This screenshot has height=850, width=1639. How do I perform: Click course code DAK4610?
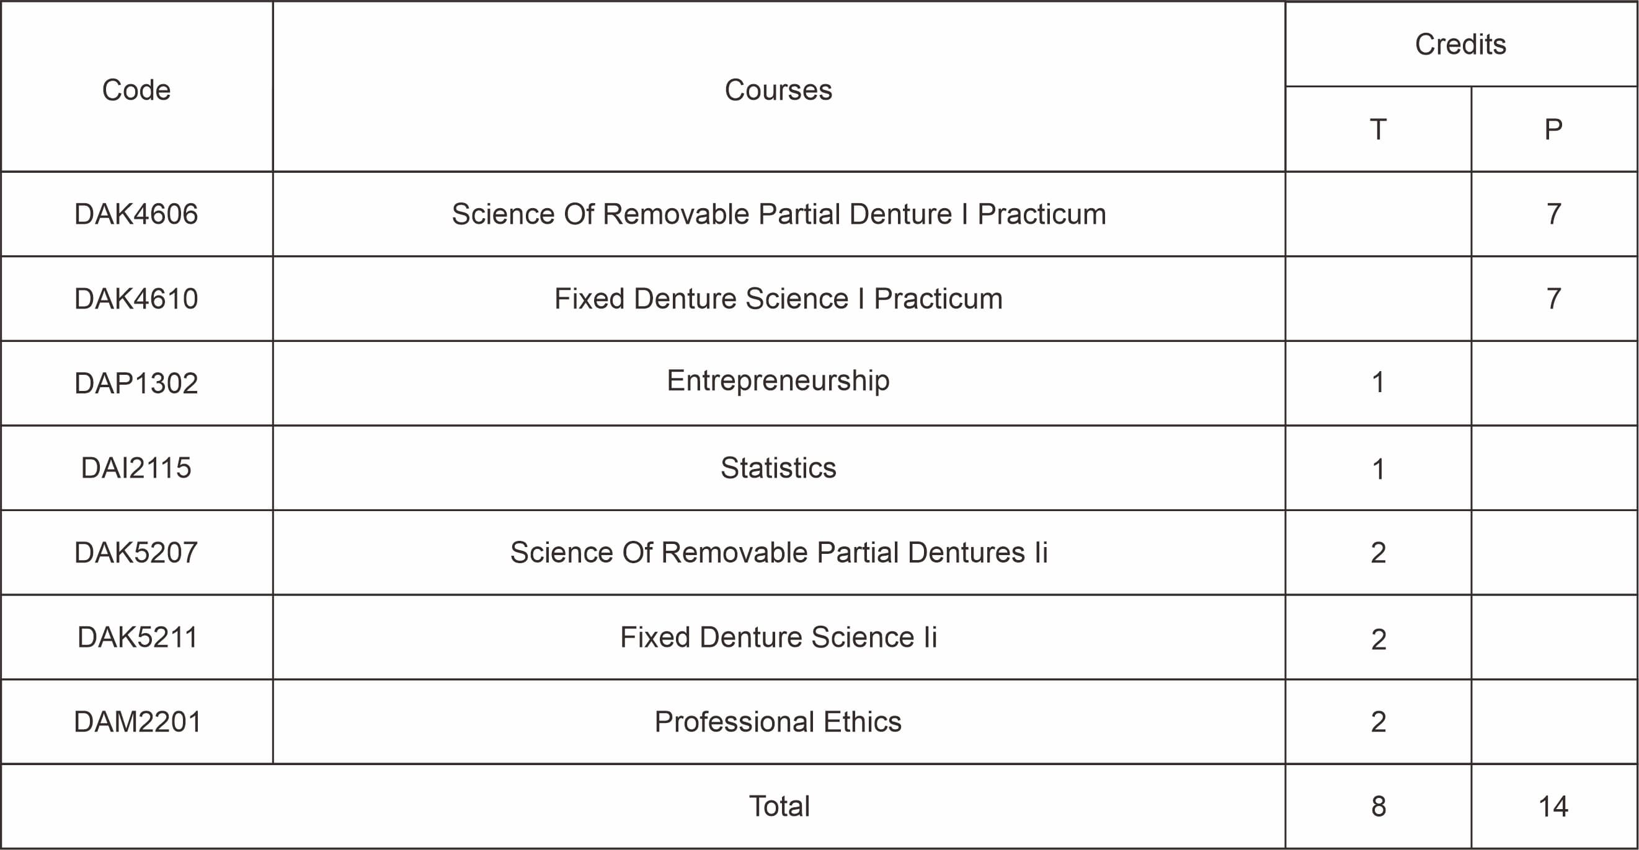pos(136,298)
